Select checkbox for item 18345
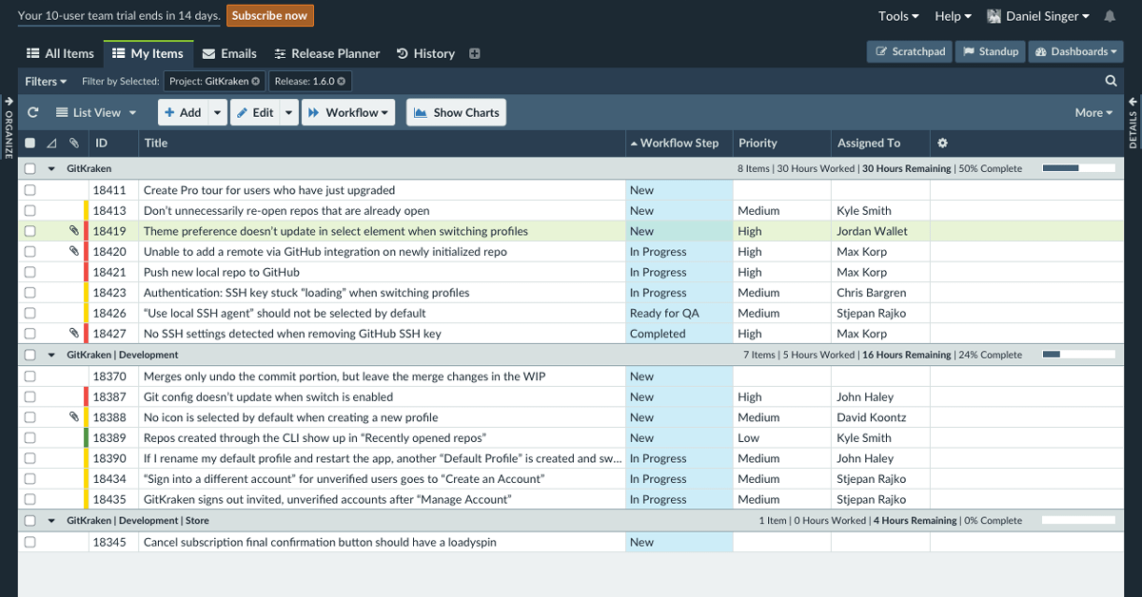This screenshot has height=597, width=1142. [x=30, y=542]
